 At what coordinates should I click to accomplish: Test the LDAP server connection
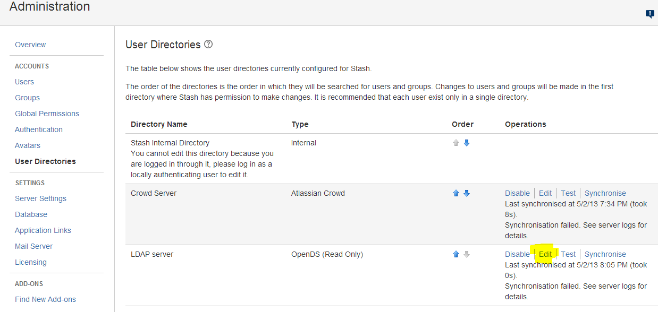click(568, 254)
